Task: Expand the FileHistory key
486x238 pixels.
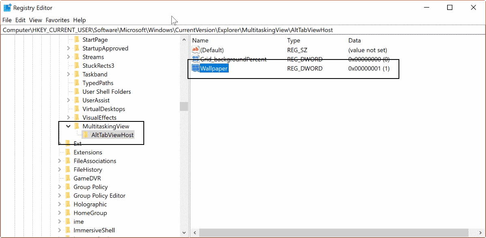Action: pos(60,170)
